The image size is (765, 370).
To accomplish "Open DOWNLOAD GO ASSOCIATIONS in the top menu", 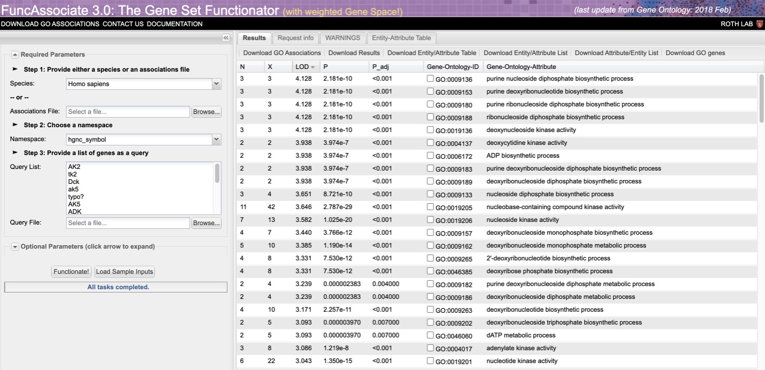I will coord(50,24).
